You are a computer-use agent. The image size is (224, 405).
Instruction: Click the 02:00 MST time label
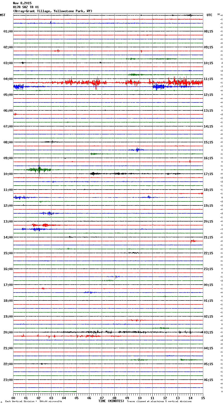[8, 47]
